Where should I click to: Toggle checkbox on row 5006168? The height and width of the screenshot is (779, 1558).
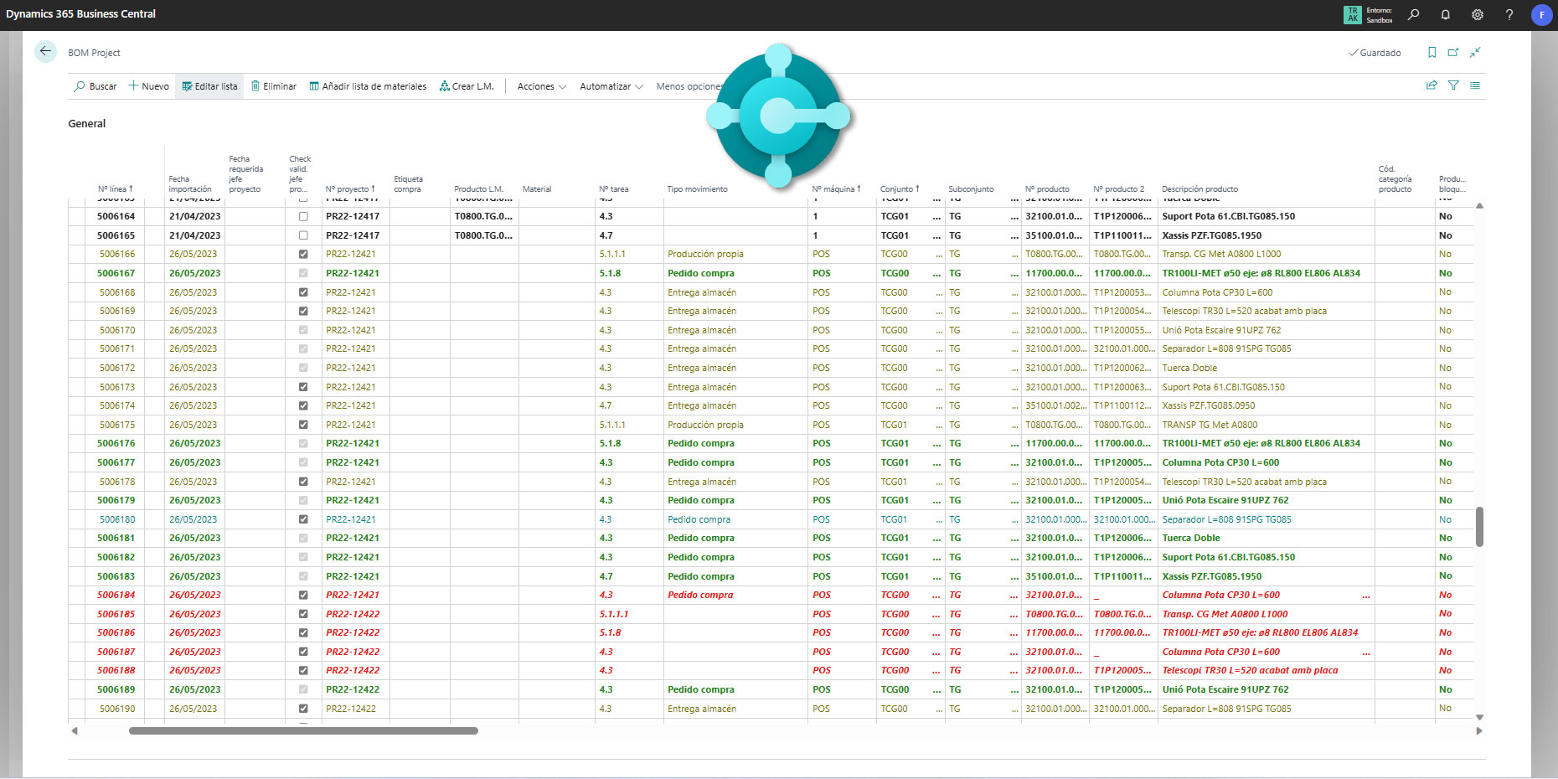pyautogui.click(x=303, y=292)
